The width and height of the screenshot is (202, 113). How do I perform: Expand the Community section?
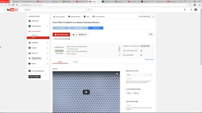coord(47,43)
